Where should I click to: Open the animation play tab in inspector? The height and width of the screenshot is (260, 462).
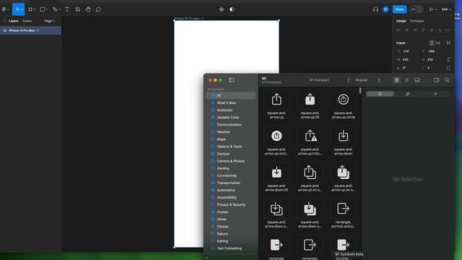436,94
